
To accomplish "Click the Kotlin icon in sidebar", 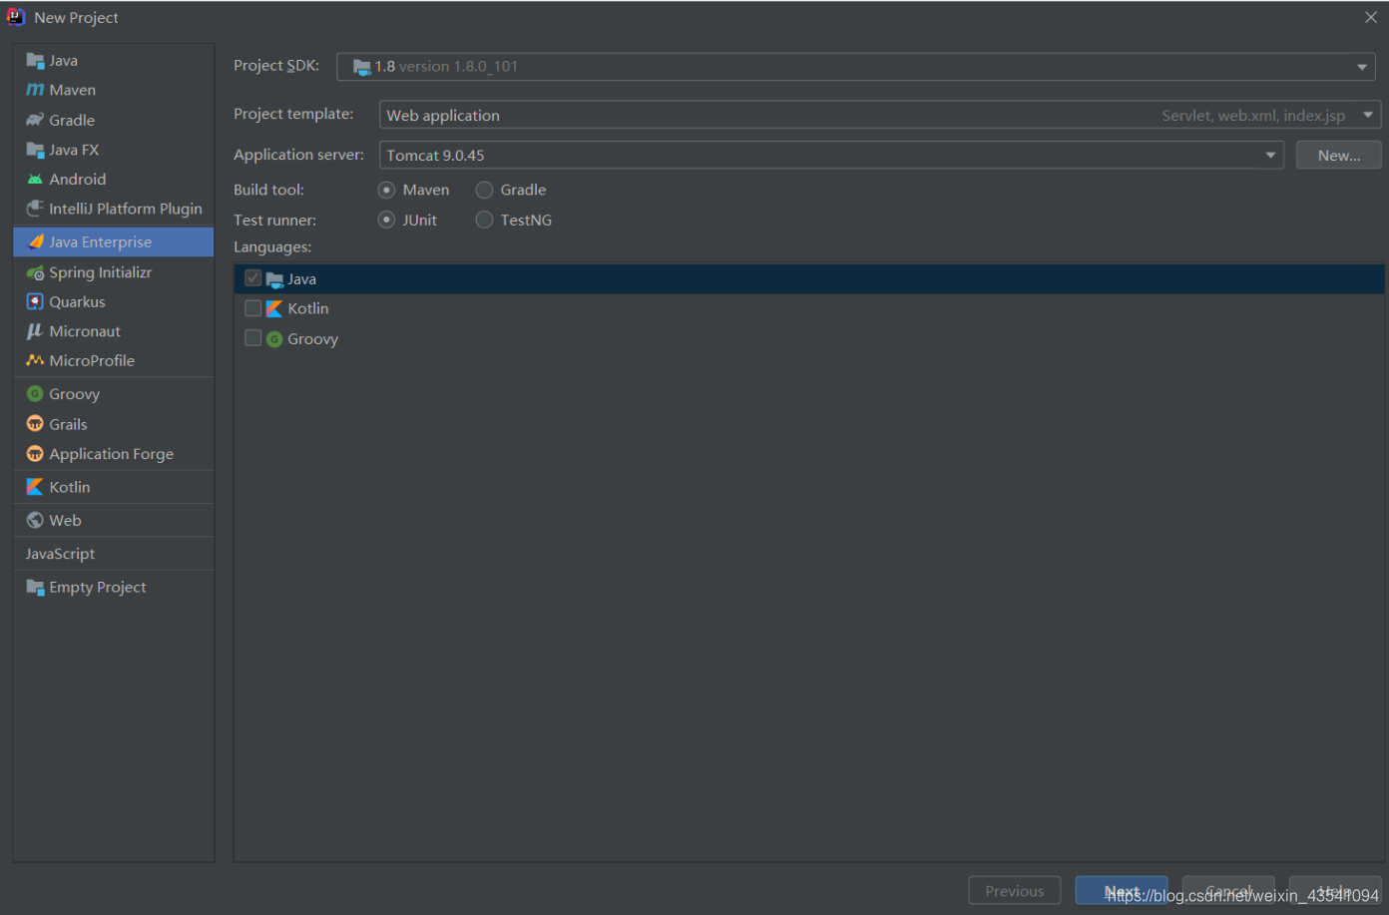I will [35, 487].
